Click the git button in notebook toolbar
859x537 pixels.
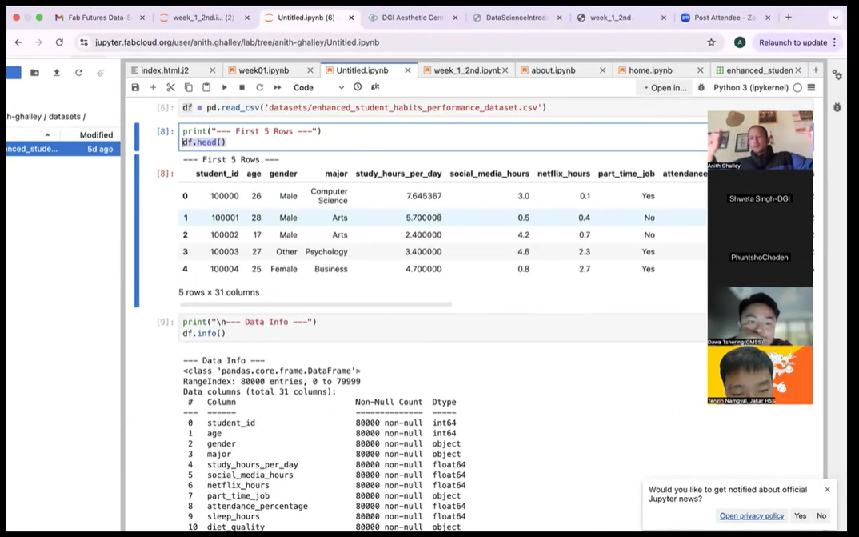(375, 86)
